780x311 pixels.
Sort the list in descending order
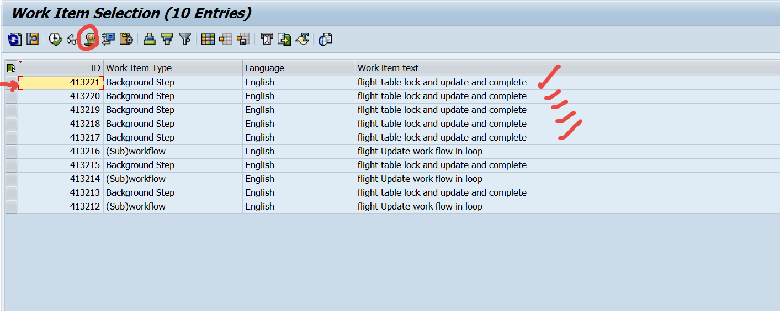tap(167, 39)
